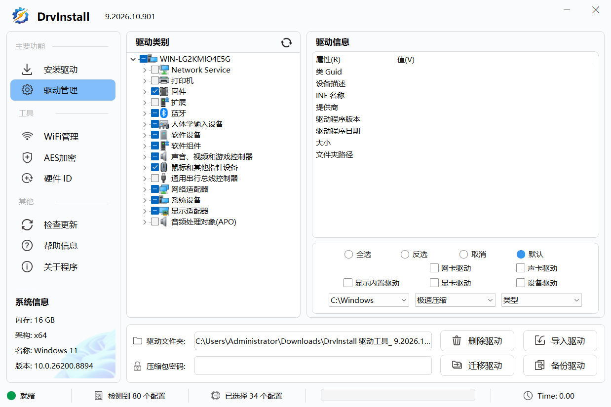The height and width of the screenshot is (407, 611).
Task: Click the 迁移驱动 button
Action: 477,366
